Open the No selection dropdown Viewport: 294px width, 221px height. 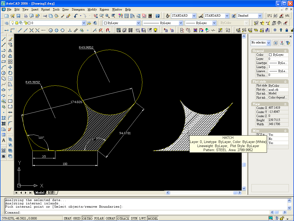[269, 43]
